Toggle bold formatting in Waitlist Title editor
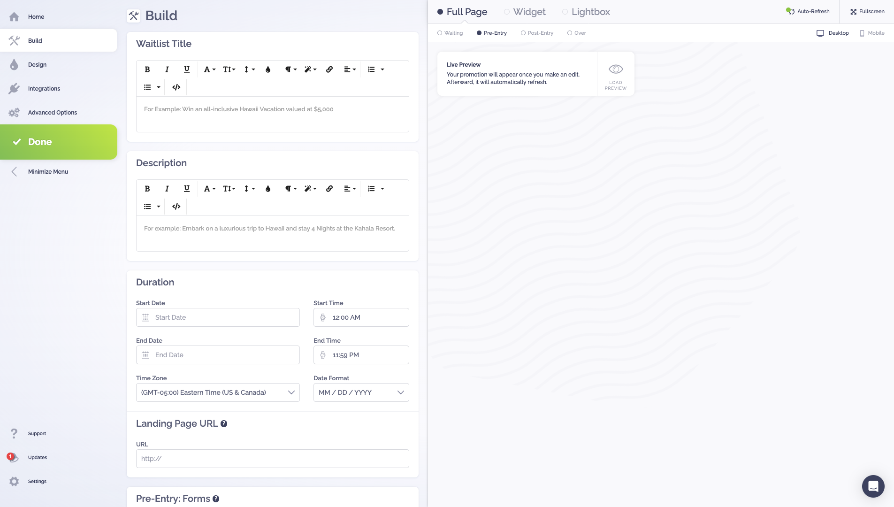This screenshot has height=507, width=894. pyautogui.click(x=147, y=69)
